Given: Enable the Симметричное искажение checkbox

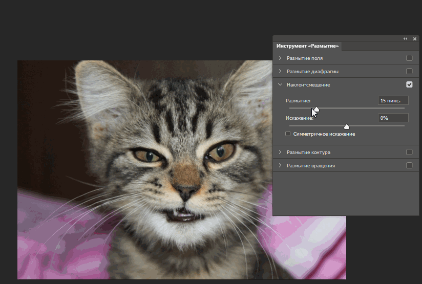Looking at the screenshot, I should pyautogui.click(x=288, y=134).
